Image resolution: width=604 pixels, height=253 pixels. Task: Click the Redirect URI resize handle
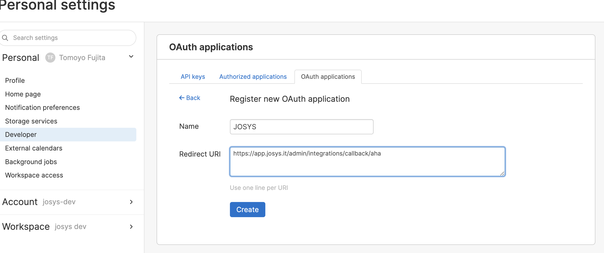pos(502,173)
